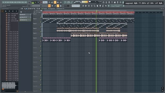
Task: Open the pattern selector ZENOLOGY #3
Action: click(x=76, y=6)
